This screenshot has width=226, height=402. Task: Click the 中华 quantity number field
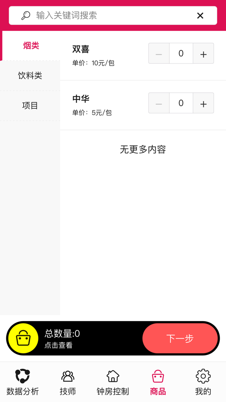[181, 103]
